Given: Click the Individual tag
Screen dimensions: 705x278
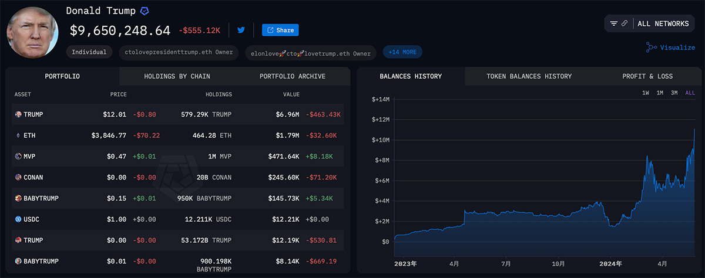Looking at the screenshot, I should click(89, 52).
